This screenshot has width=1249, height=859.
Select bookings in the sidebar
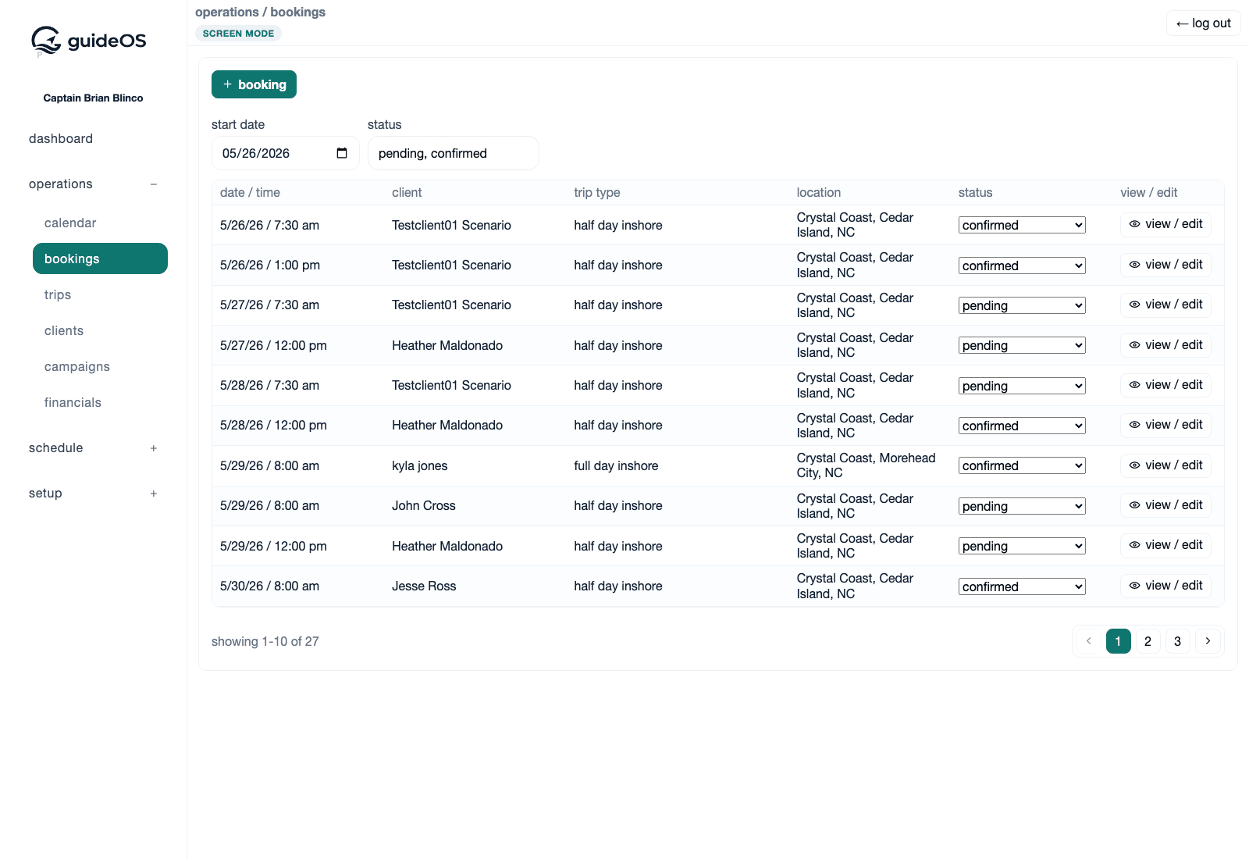pos(100,258)
